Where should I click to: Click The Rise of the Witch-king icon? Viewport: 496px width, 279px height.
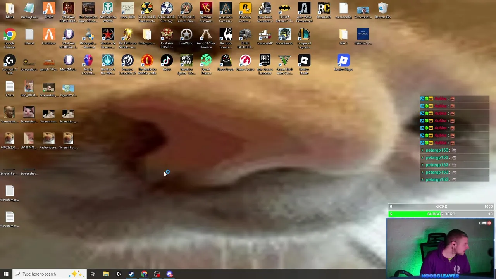point(108,65)
